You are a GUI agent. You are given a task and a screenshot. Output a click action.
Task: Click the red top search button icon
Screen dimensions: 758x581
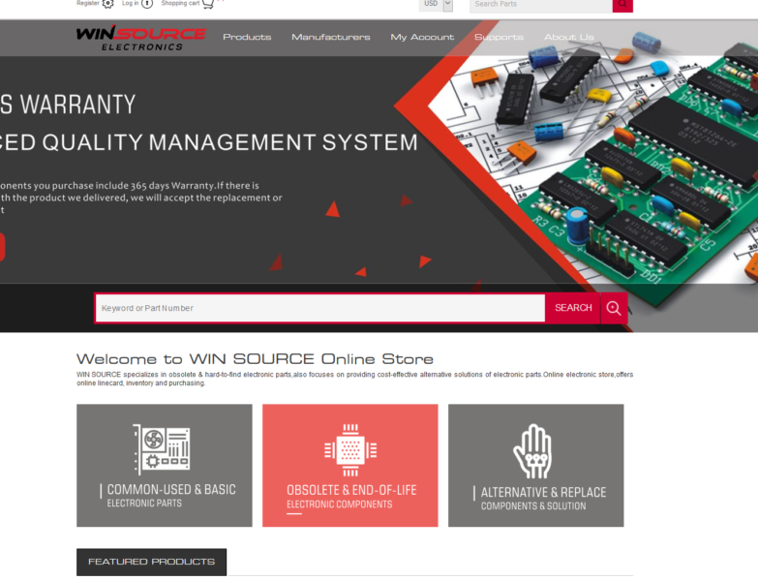[622, 5]
